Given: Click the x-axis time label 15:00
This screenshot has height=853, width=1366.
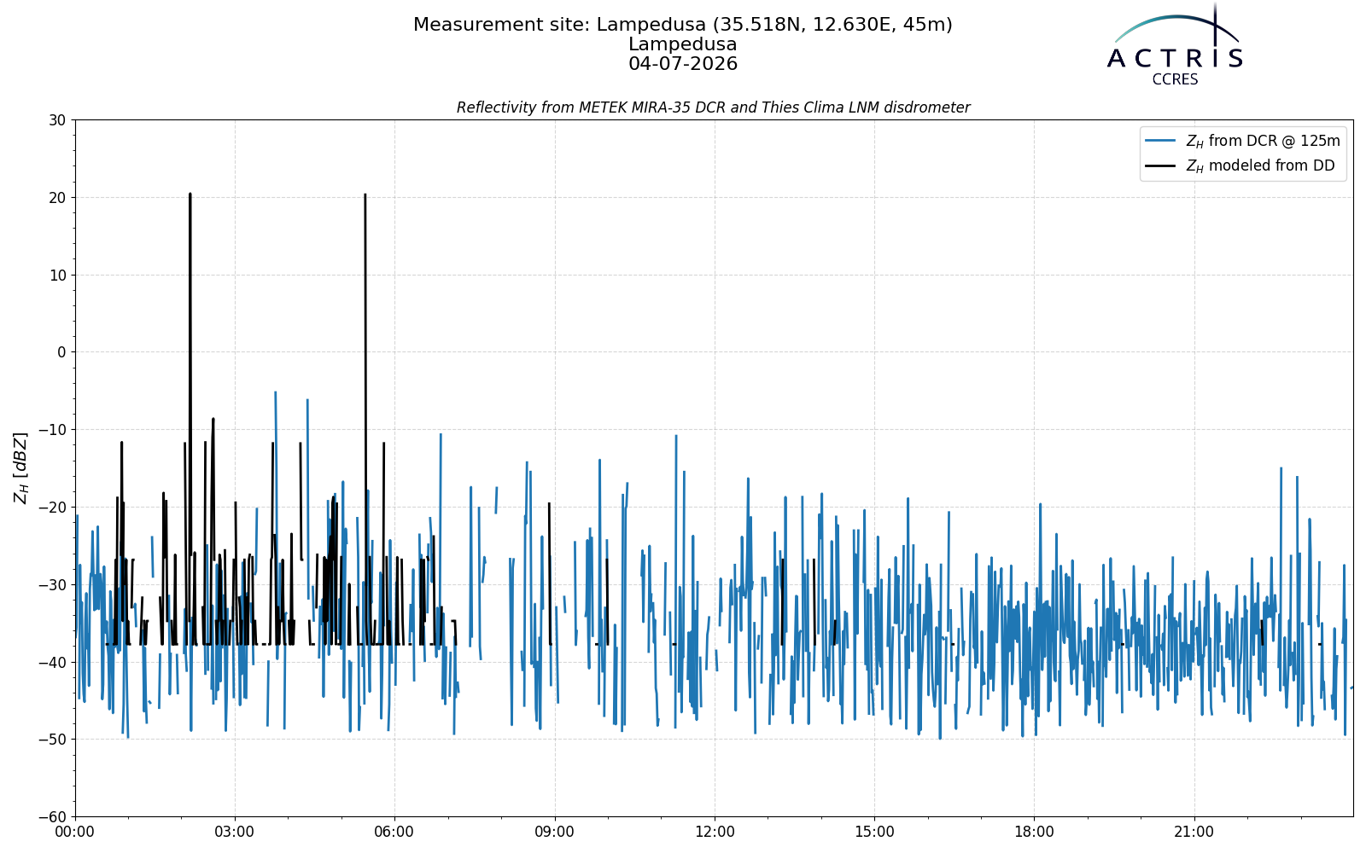Looking at the screenshot, I should [x=874, y=832].
